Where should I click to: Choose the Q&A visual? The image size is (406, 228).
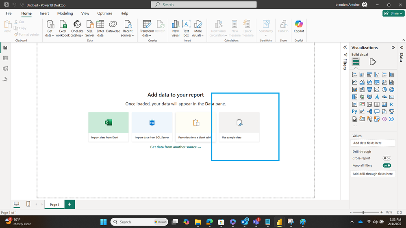(x=377, y=112)
